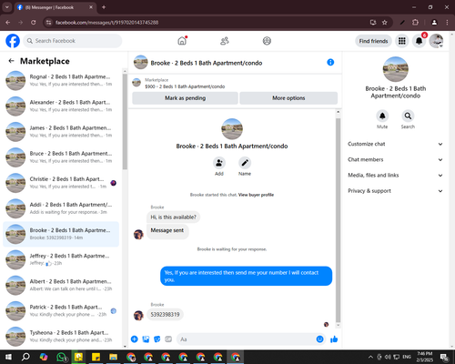The image size is (455, 364).
Task: Open the Chrome extensions puzzle icon
Action: [x=415, y=23]
